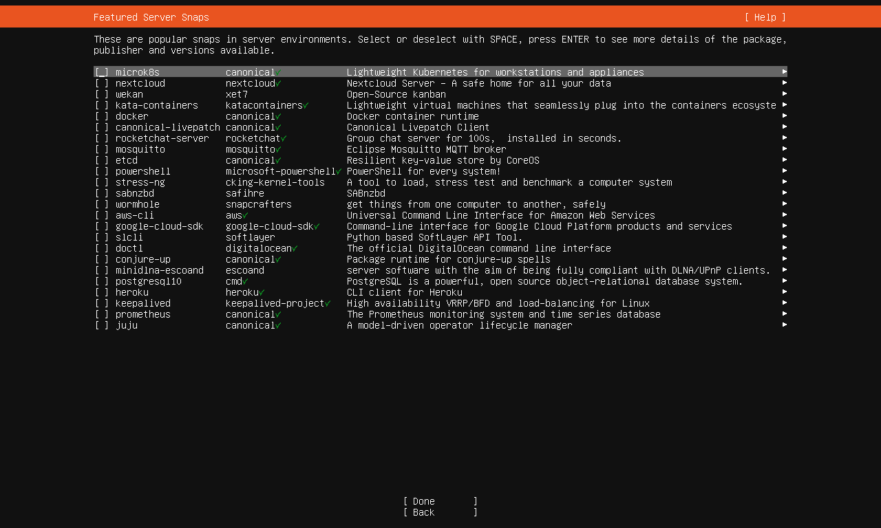Screen dimensions: 881x528
Task: Show details arrow for aws-cli row
Action: coord(784,214)
